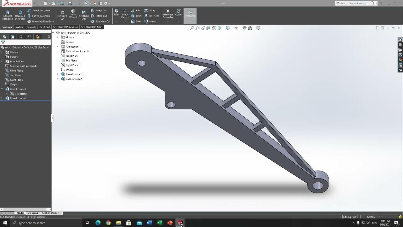This screenshot has height=227, width=403.
Task: Open the Motion Study 1 tab
Action: tap(50, 213)
